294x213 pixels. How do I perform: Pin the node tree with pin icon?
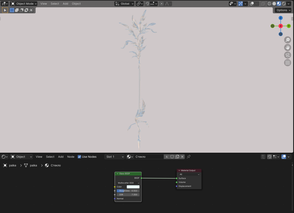[189, 157]
